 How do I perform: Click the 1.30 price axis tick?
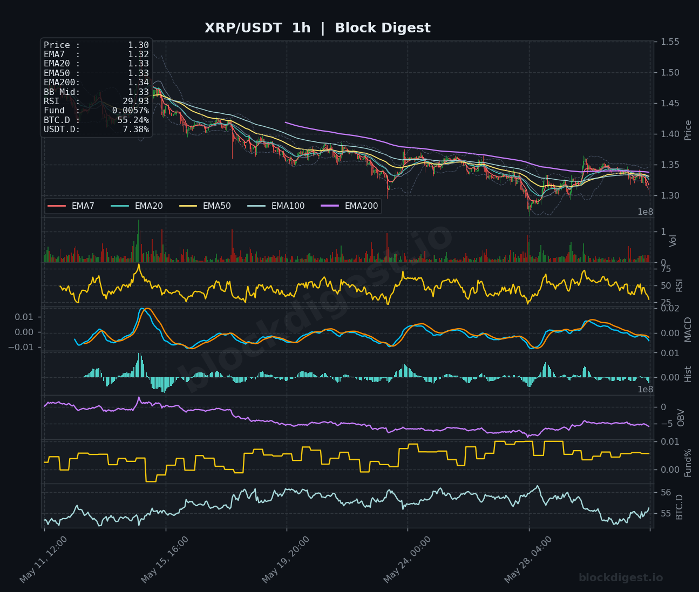tap(669, 196)
